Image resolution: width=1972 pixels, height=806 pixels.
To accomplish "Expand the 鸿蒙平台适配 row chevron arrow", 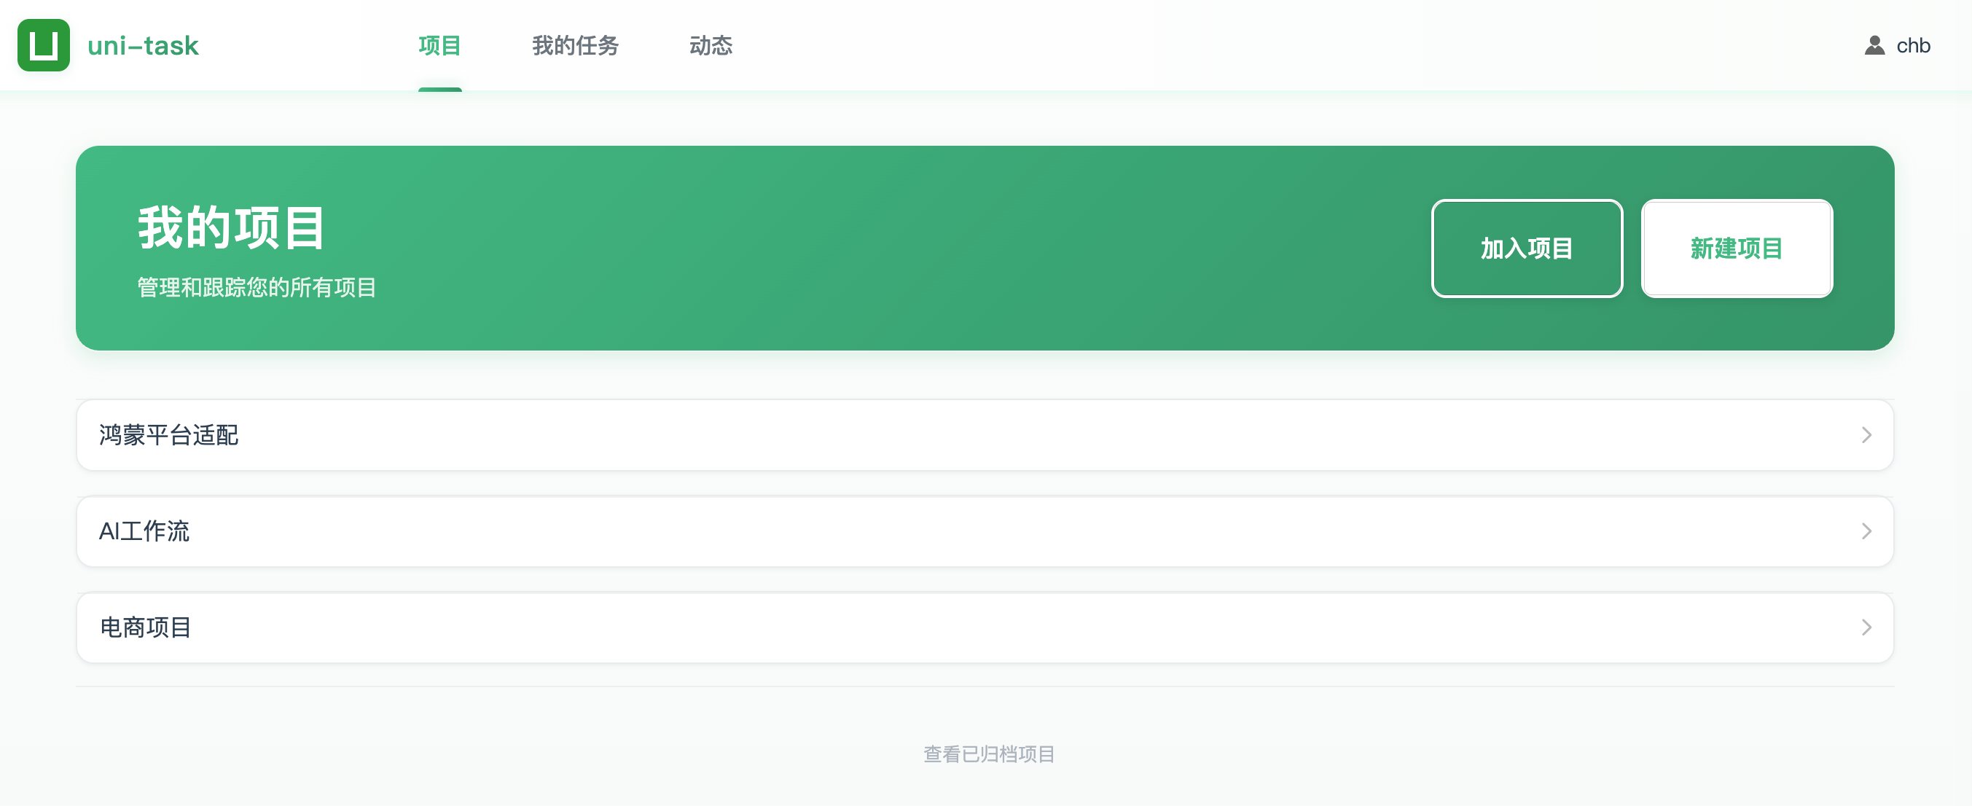I will pyautogui.click(x=1866, y=435).
